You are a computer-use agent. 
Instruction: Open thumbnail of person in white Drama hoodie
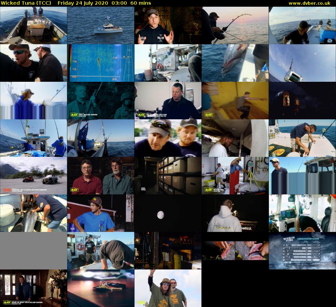point(235,213)
